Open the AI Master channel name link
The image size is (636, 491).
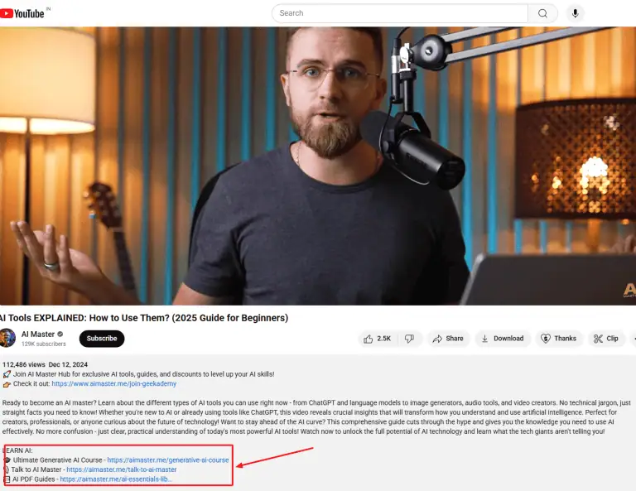38,334
